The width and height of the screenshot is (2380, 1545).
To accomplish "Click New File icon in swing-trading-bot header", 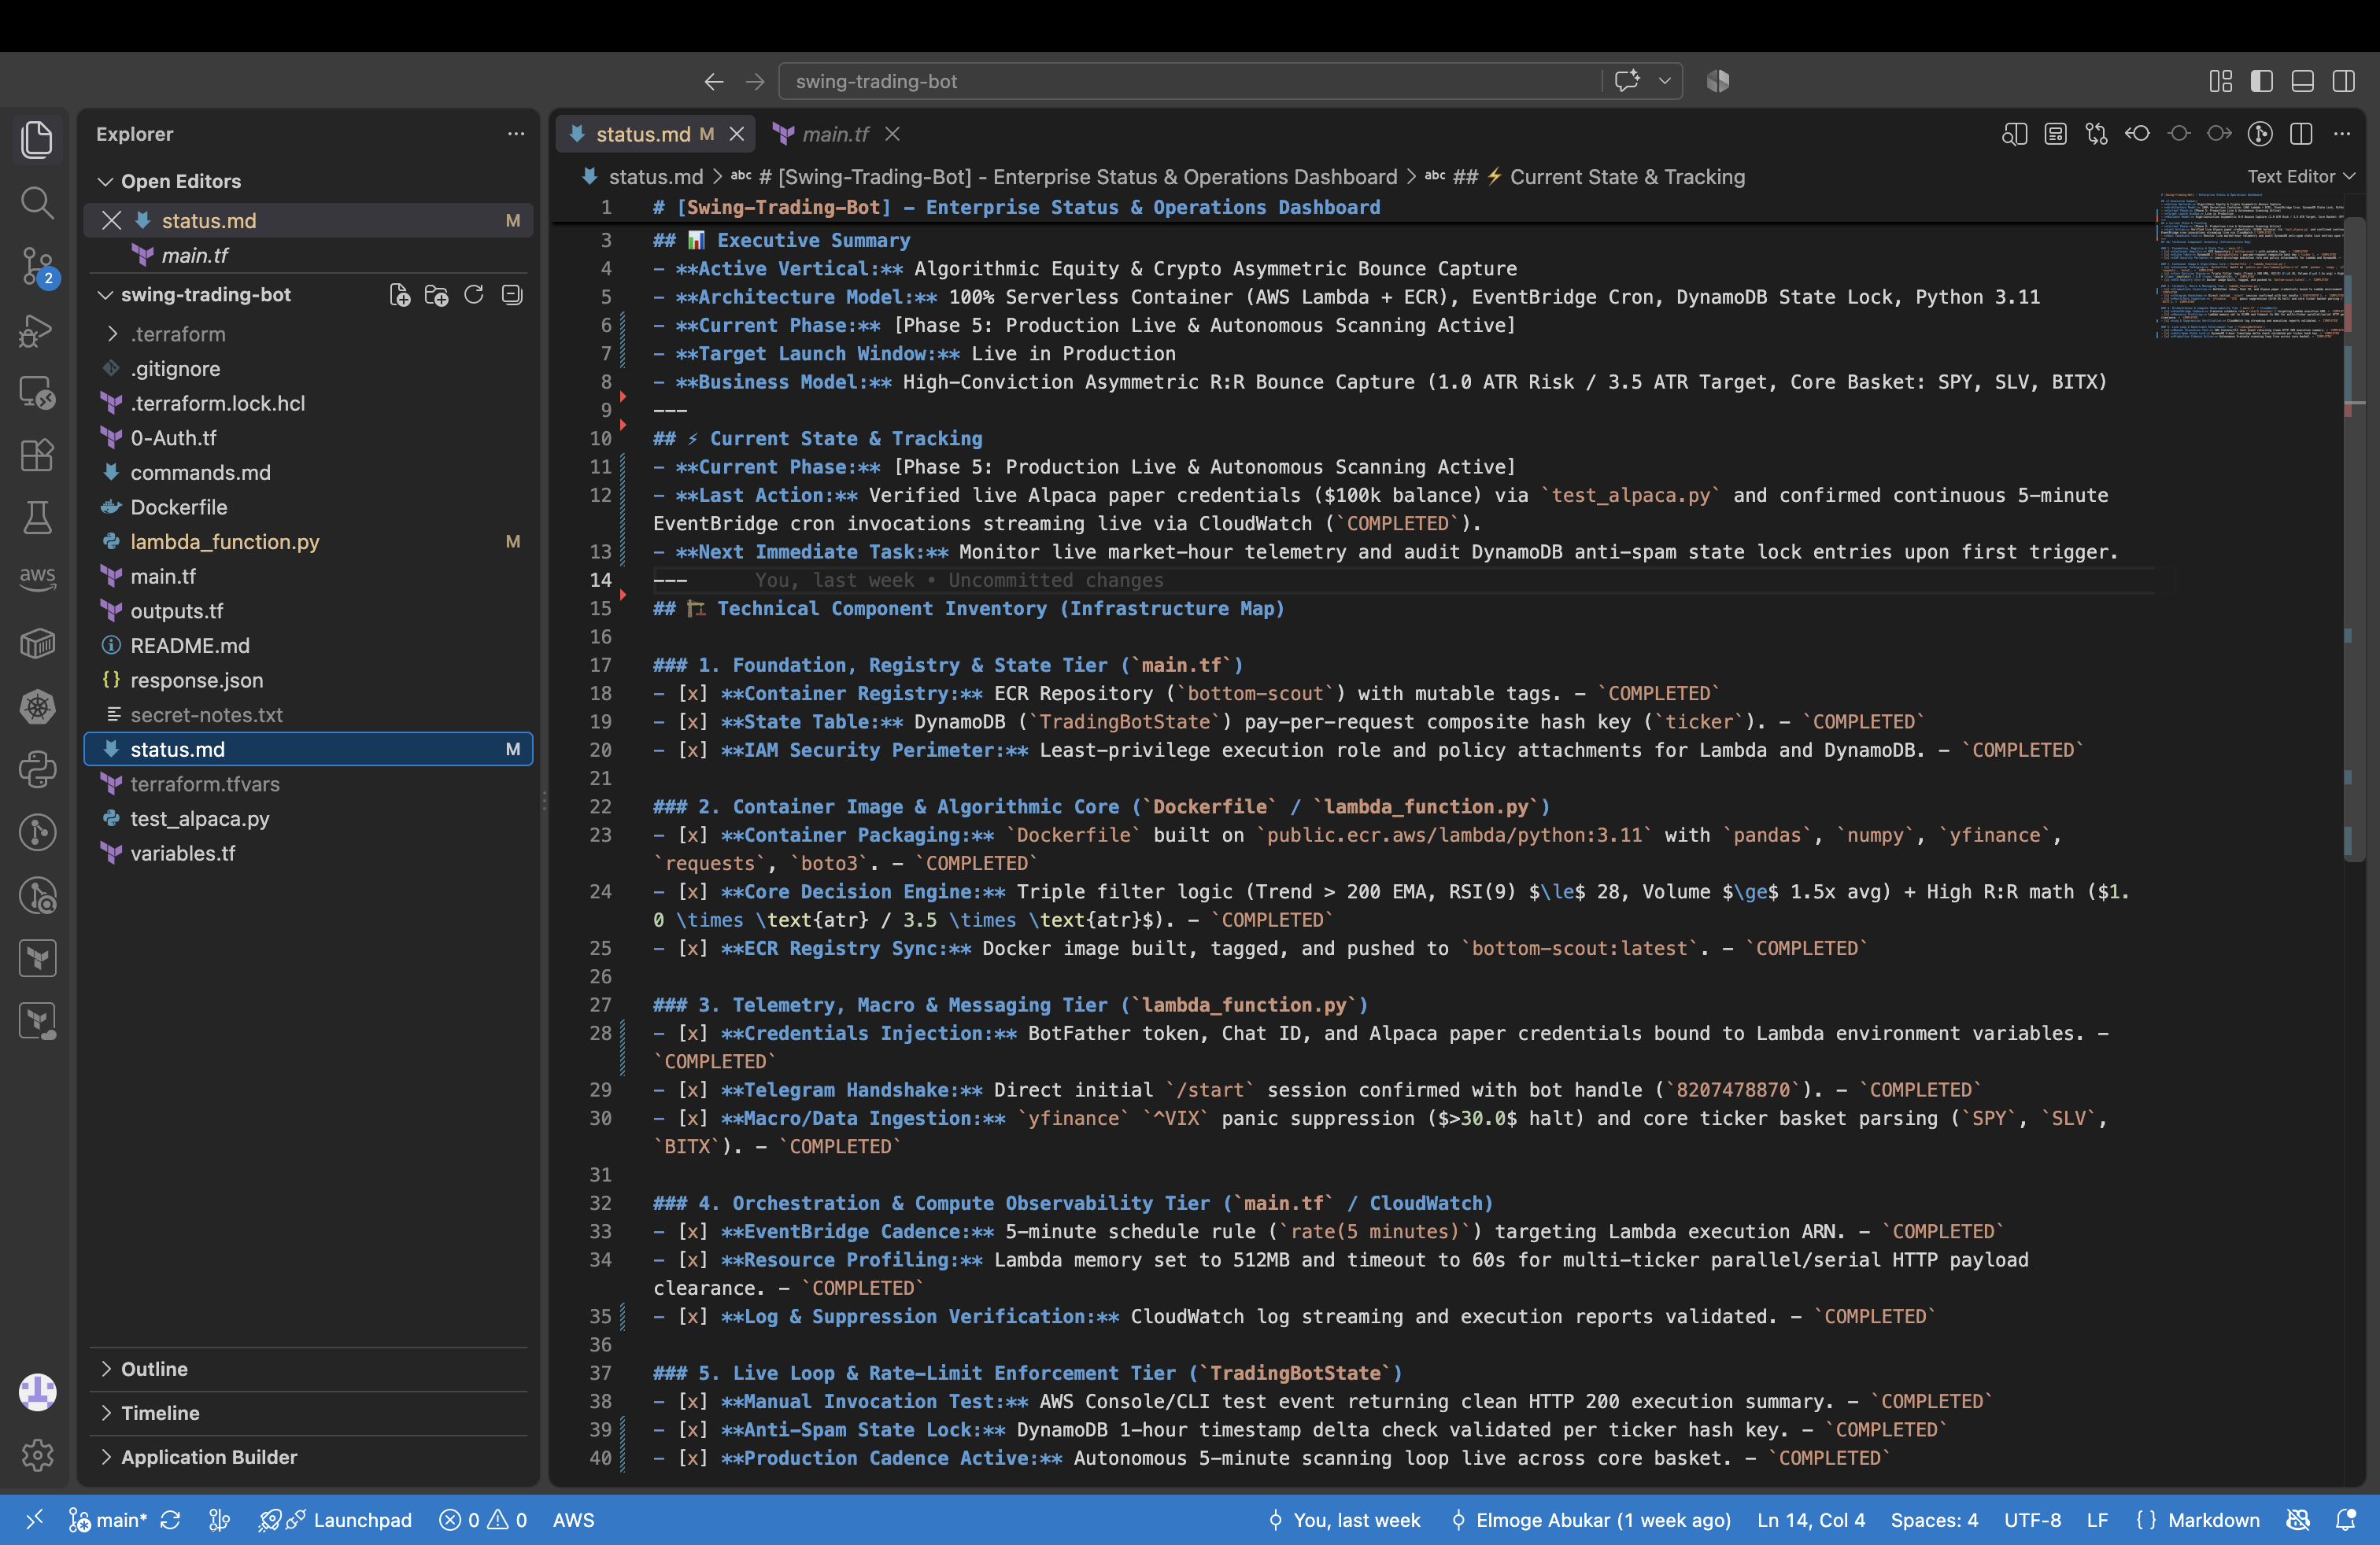I will pyautogui.click(x=399, y=295).
